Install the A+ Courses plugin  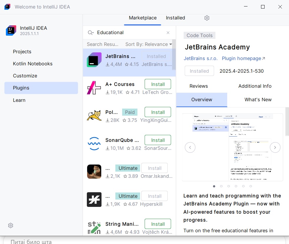coord(158,84)
